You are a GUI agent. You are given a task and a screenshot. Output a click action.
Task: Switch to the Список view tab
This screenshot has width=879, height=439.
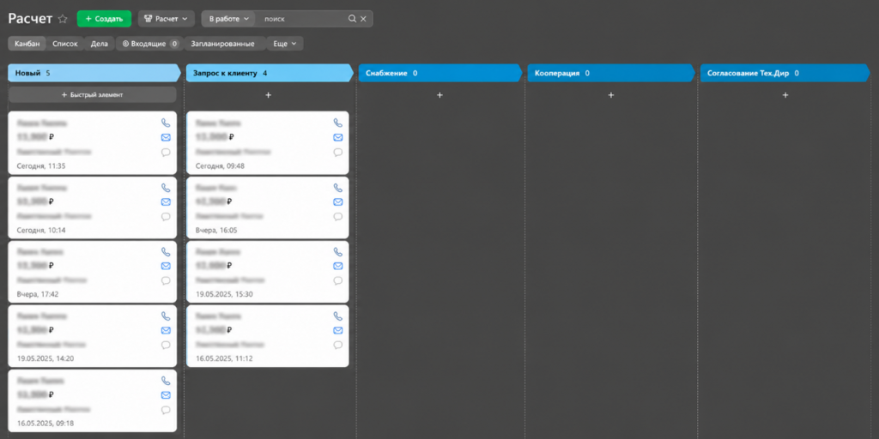coord(65,44)
